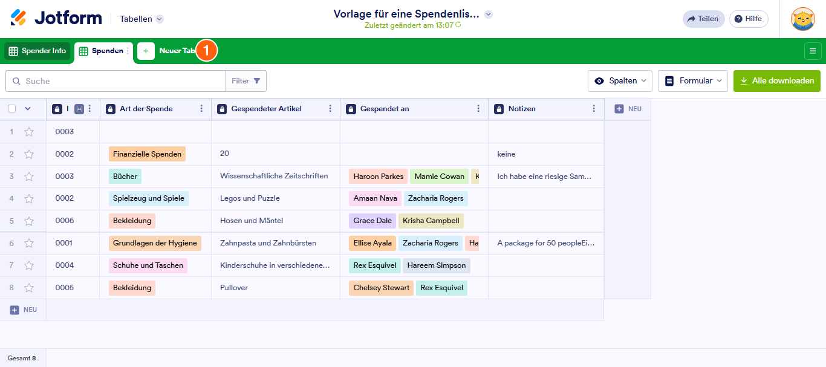Click the Vorlage für eine Spendenliste title
The image size is (826, 367).
point(406,14)
